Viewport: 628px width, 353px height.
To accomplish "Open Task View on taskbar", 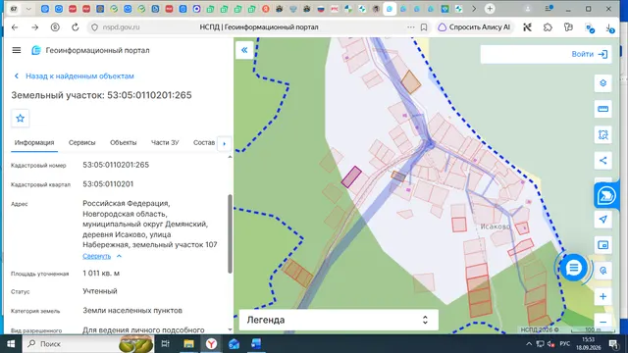I will click(x=165, y=344).
